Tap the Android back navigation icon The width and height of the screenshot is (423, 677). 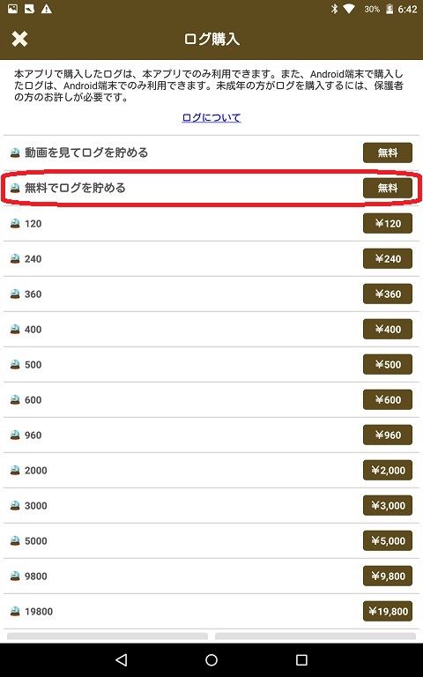pos(122,659)
